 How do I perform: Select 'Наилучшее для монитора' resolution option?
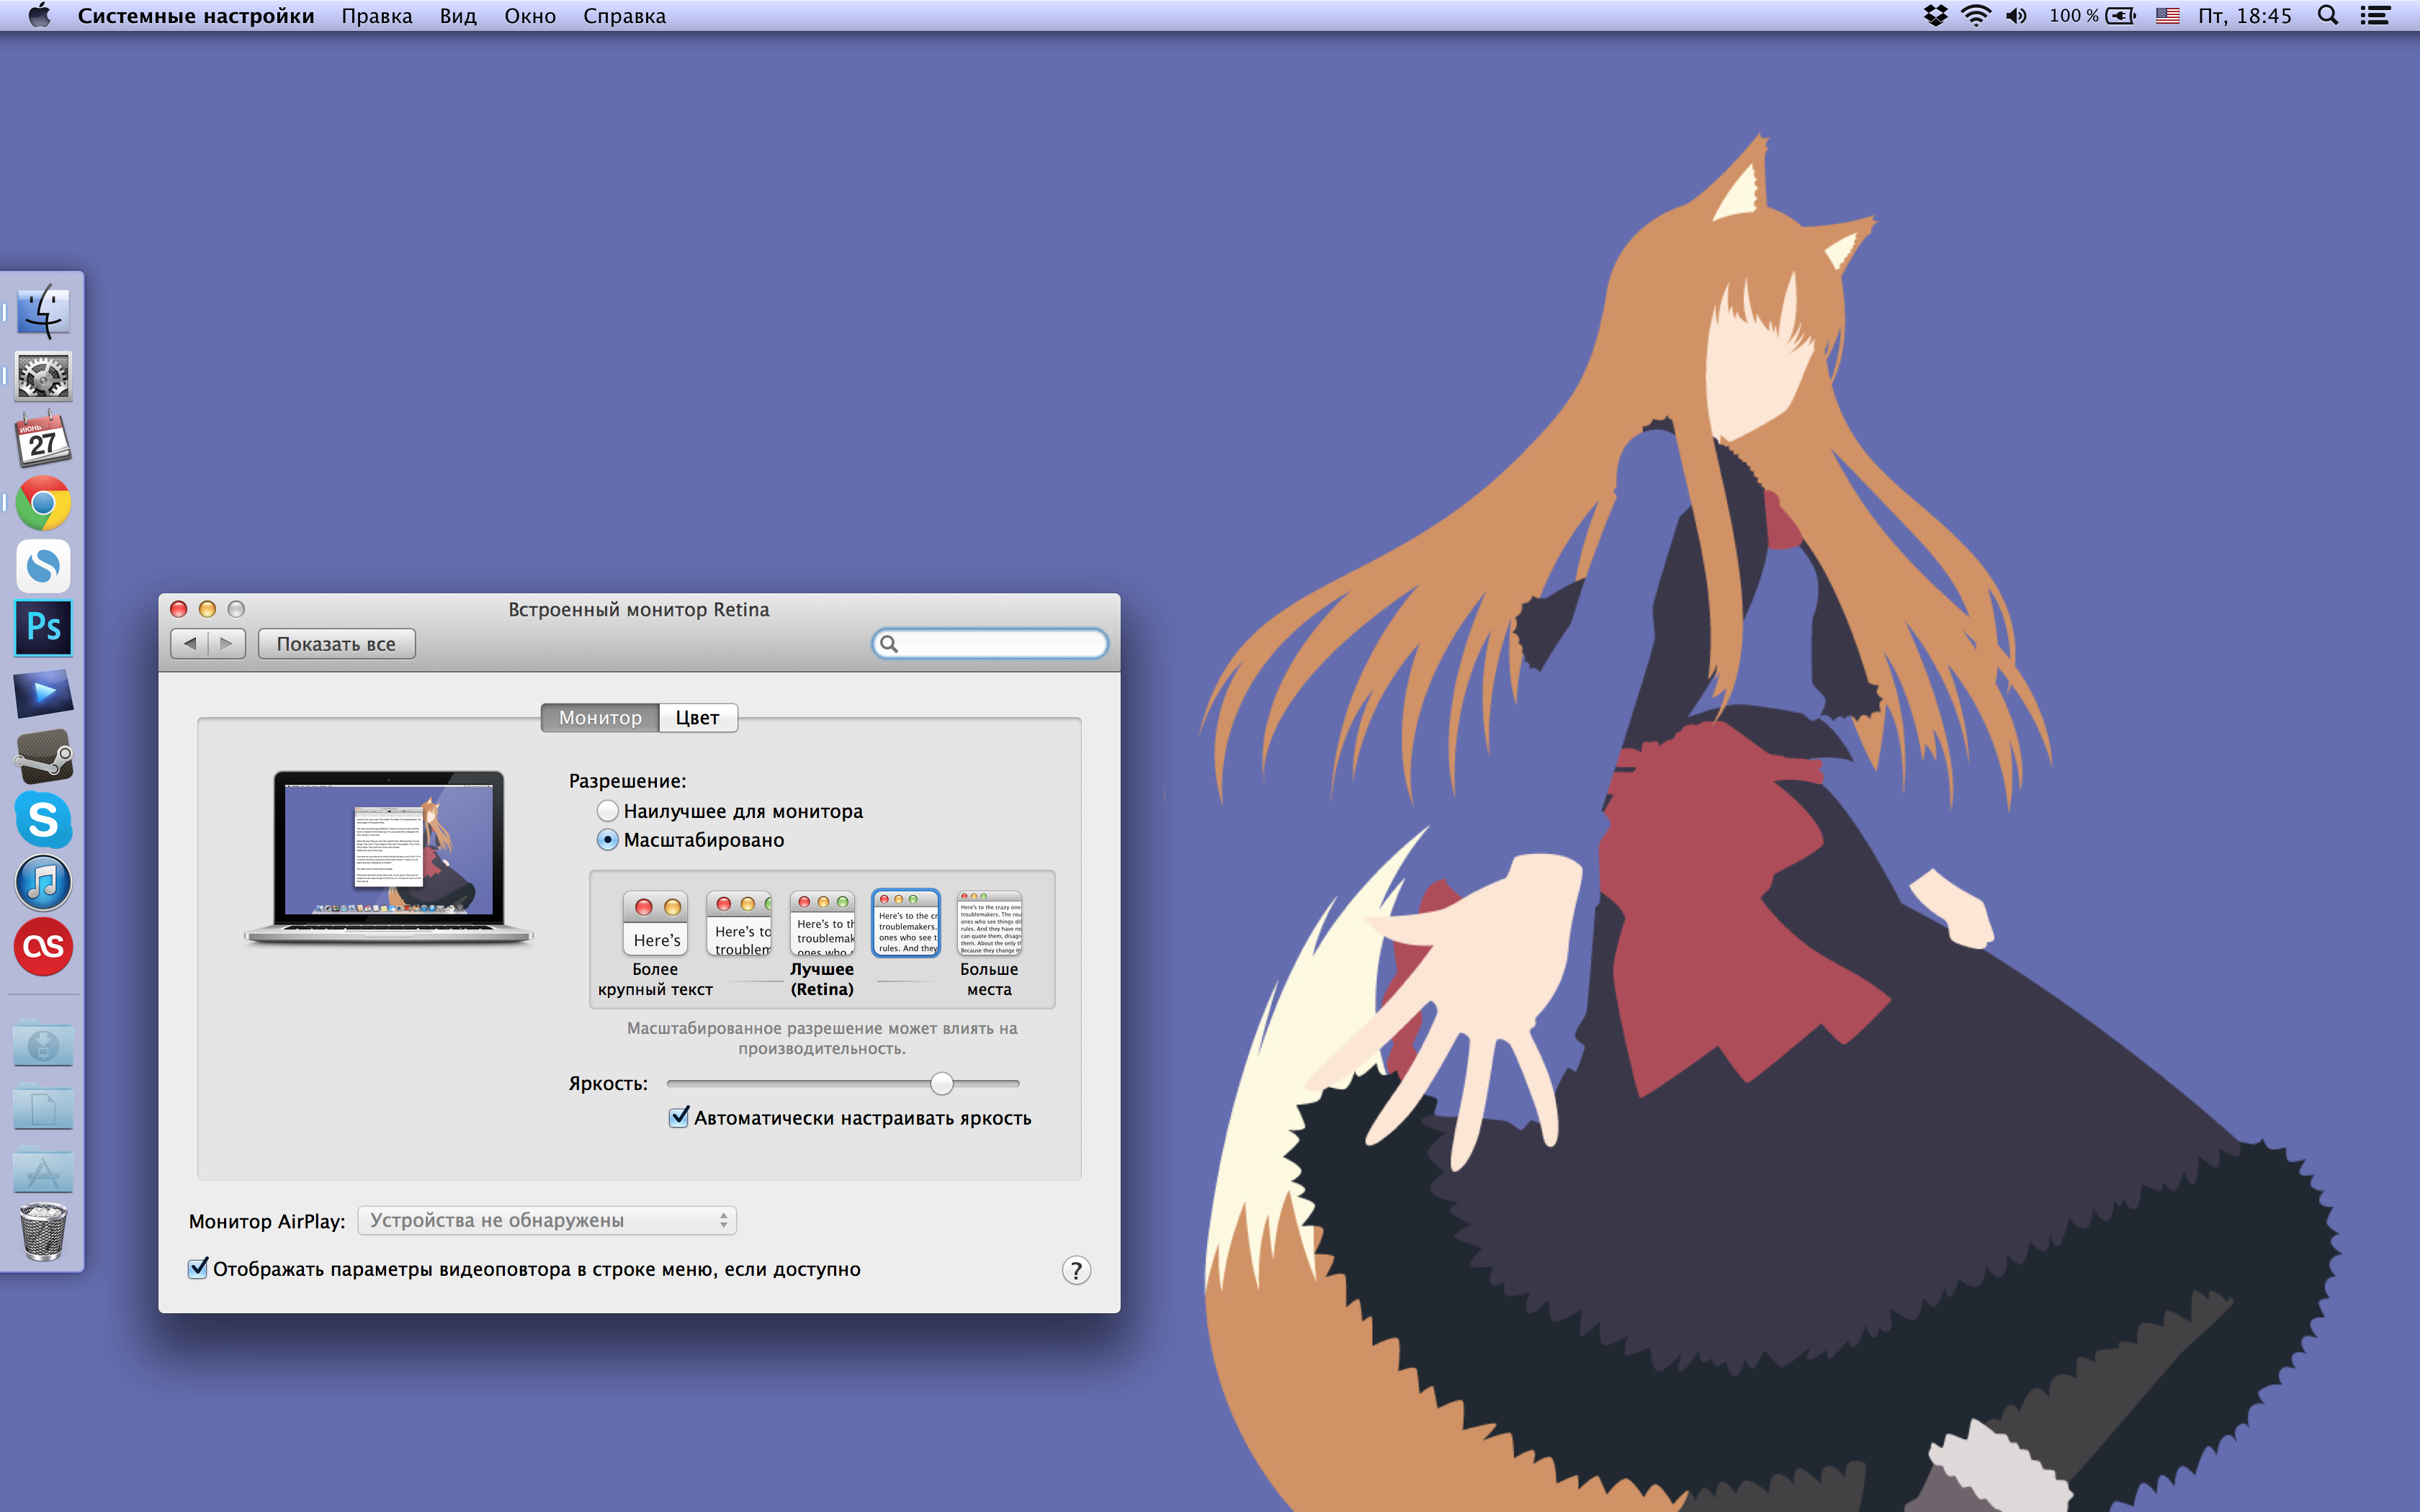click(x=607, y=811)
